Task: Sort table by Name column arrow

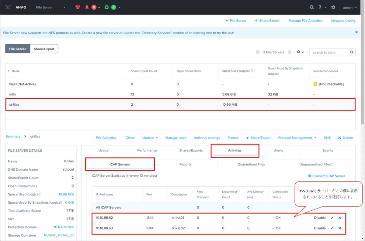Action: tap(9, 71)
